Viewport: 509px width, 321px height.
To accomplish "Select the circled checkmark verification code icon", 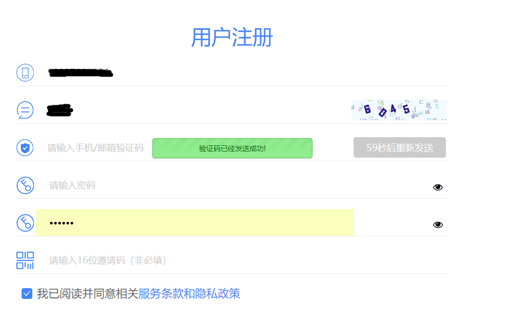I will pyautogui.click(x=25, y=147).
